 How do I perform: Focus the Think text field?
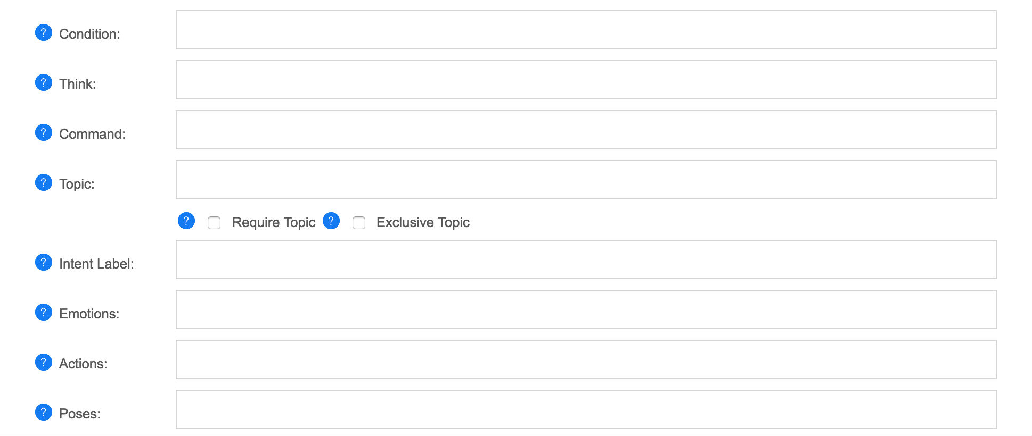tap(586, 80)
